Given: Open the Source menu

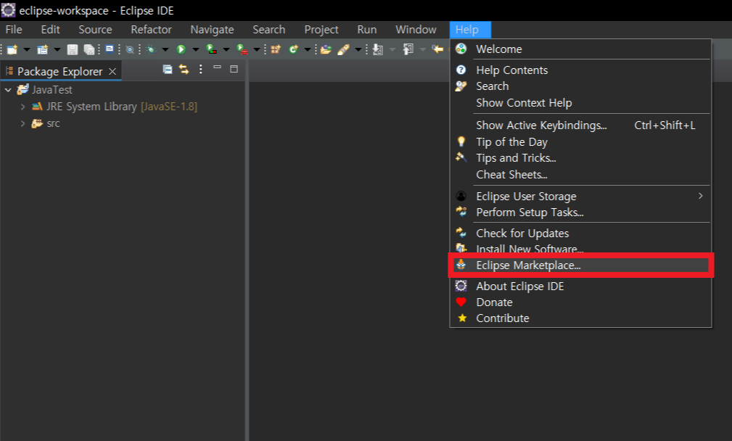Looking at the screenshot, I should [95, 30].
